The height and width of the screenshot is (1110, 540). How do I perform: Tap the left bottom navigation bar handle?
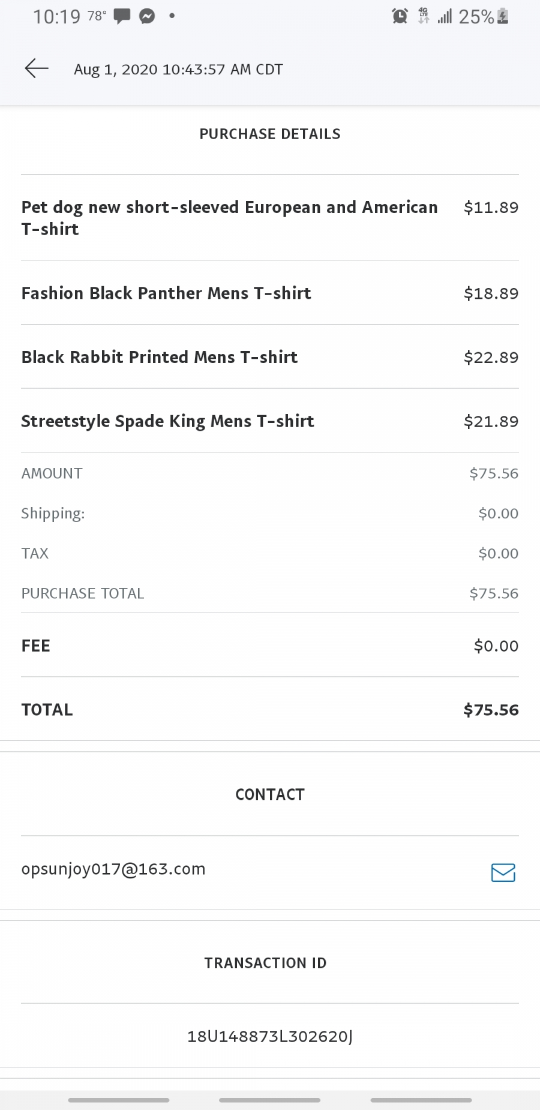119,1100
